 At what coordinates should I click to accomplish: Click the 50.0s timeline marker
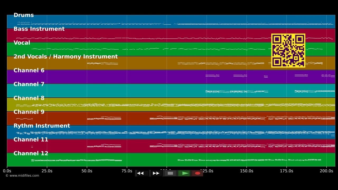[87, 171]
